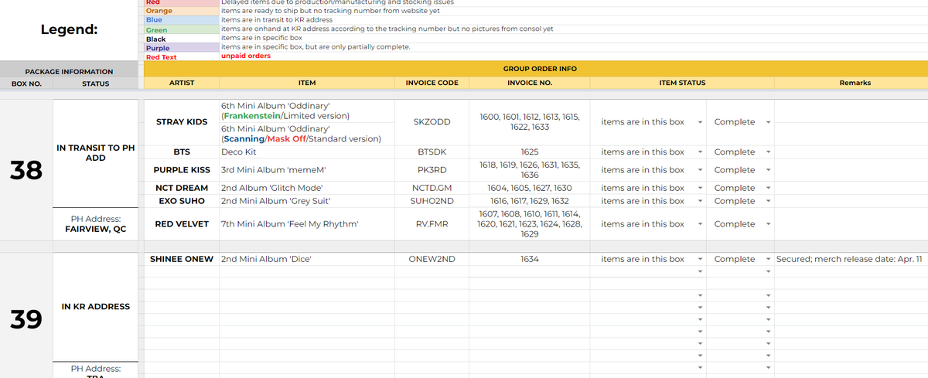Image resolution: width=928 pixels, height=378 pixels.
Task: Click the 3rd Mini Album 'memeM' item cell
Action: click(306, 170)
